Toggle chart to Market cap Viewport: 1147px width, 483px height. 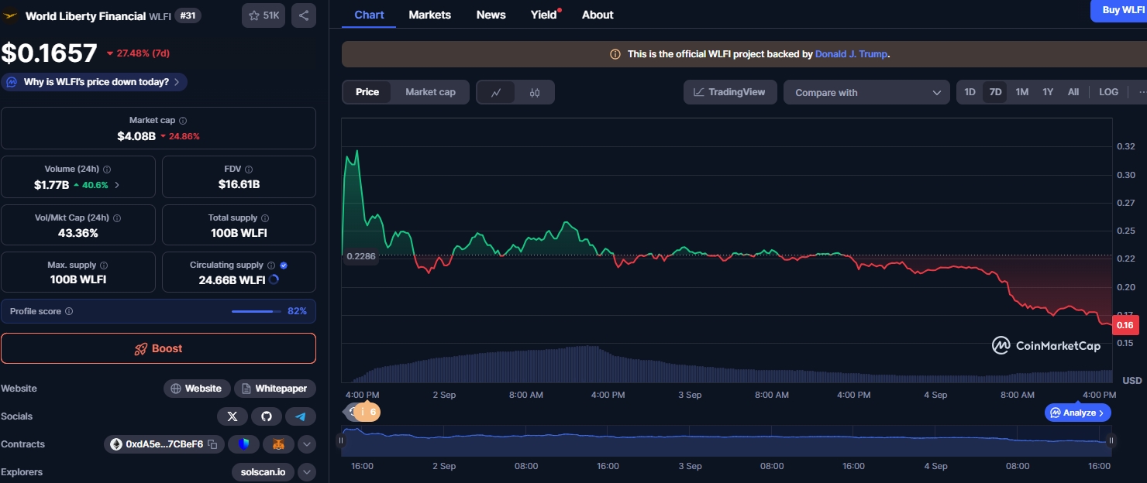[430, 92]
